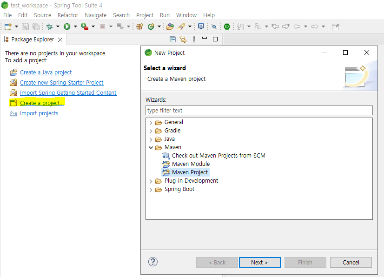The width and height of the screenshot is (384, 277).
Task: Open the New wizard dropdown arrow
Action: coord(16,26)
